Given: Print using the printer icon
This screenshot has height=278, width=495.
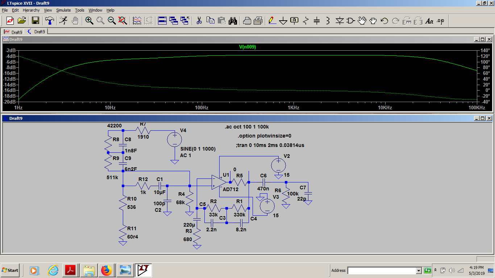Looking at the screenshot, I should click(247, 21).
